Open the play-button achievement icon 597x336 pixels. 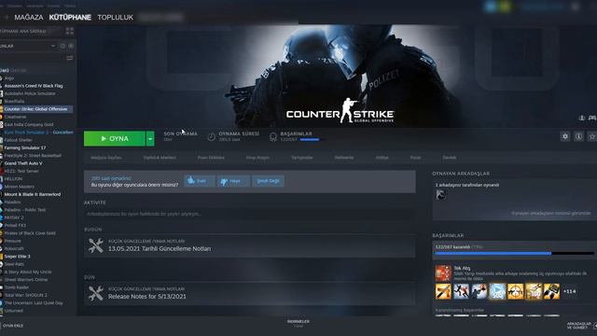(497, 291)
